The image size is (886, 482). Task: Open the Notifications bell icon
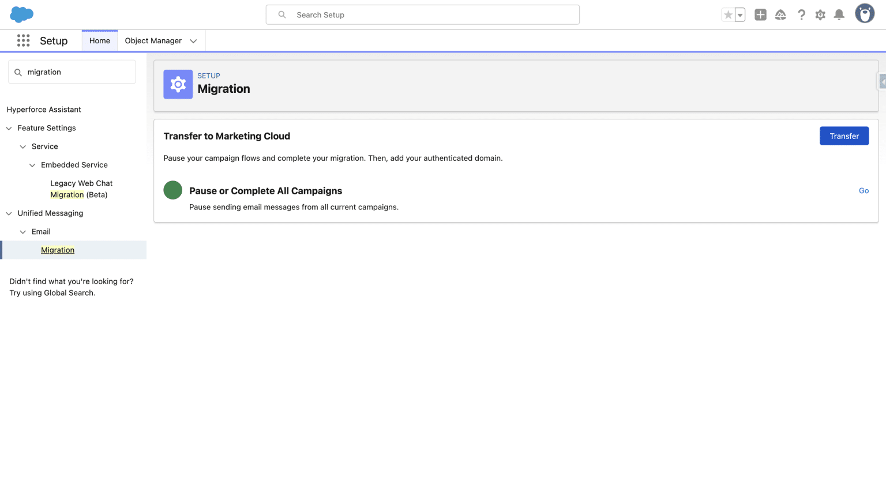[x=839, y=15]
